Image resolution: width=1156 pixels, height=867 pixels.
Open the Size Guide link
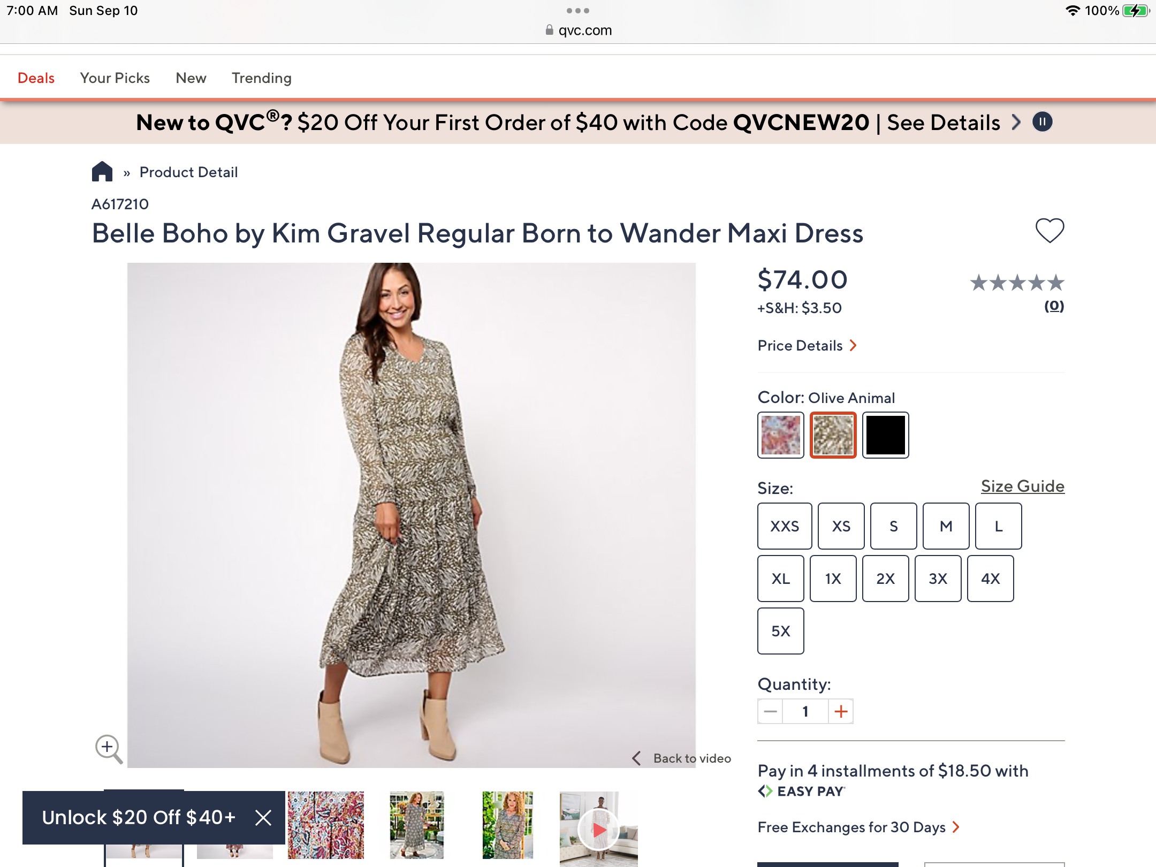coord(1022,486)
